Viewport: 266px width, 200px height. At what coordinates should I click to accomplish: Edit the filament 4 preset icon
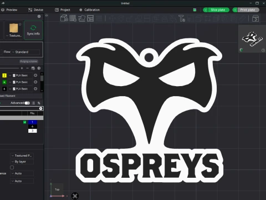35,82
